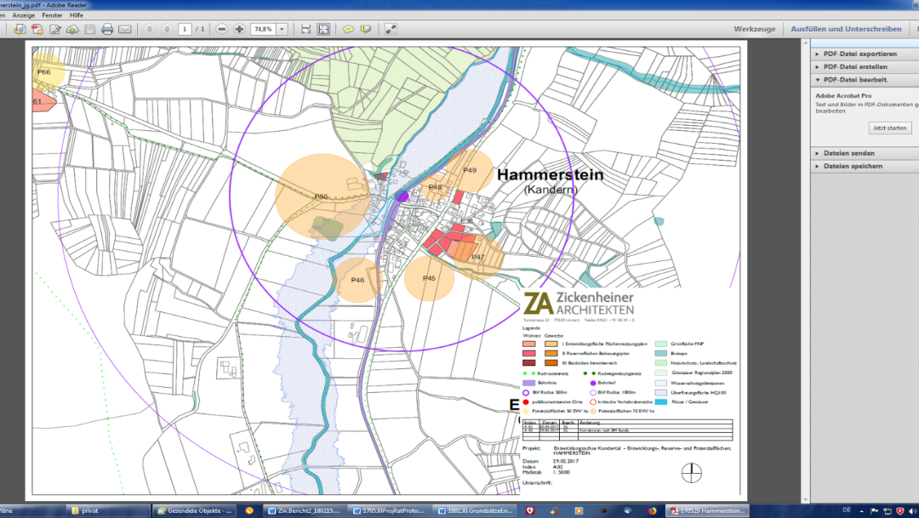
Task: Click the cloud upload toolbar icon
Action: pos(72,29)
